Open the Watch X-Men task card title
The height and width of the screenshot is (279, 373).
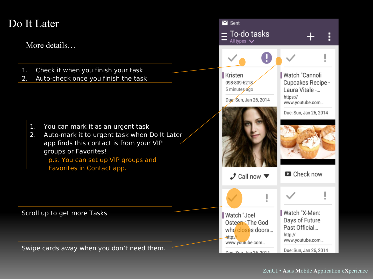[x=302, y=220]
